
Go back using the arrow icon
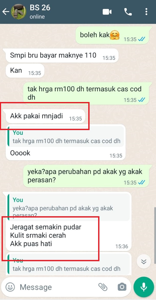(5, 12)
